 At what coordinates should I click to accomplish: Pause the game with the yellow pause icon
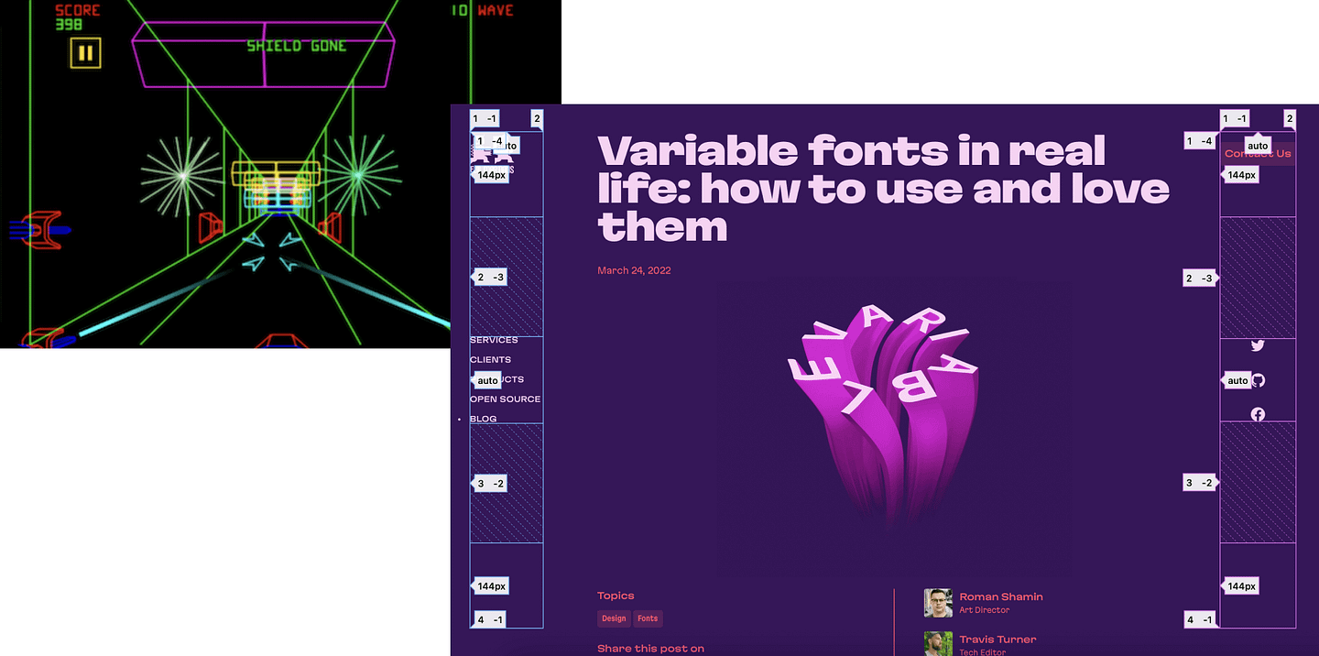click(x=85, y=53)
